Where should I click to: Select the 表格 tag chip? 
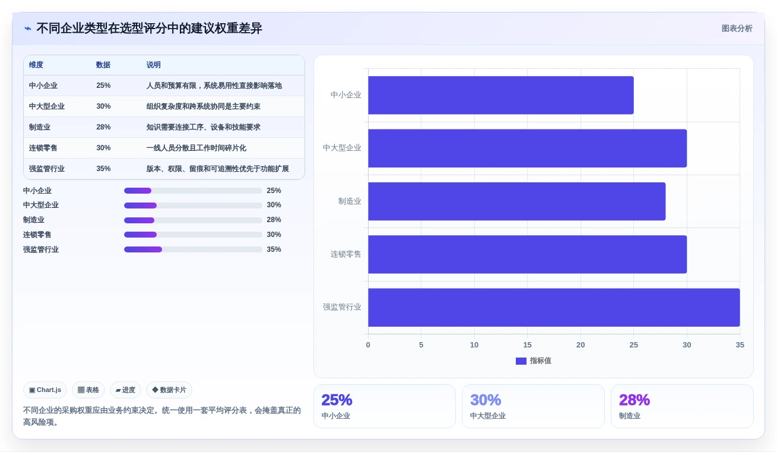click(x=88, y=390)
